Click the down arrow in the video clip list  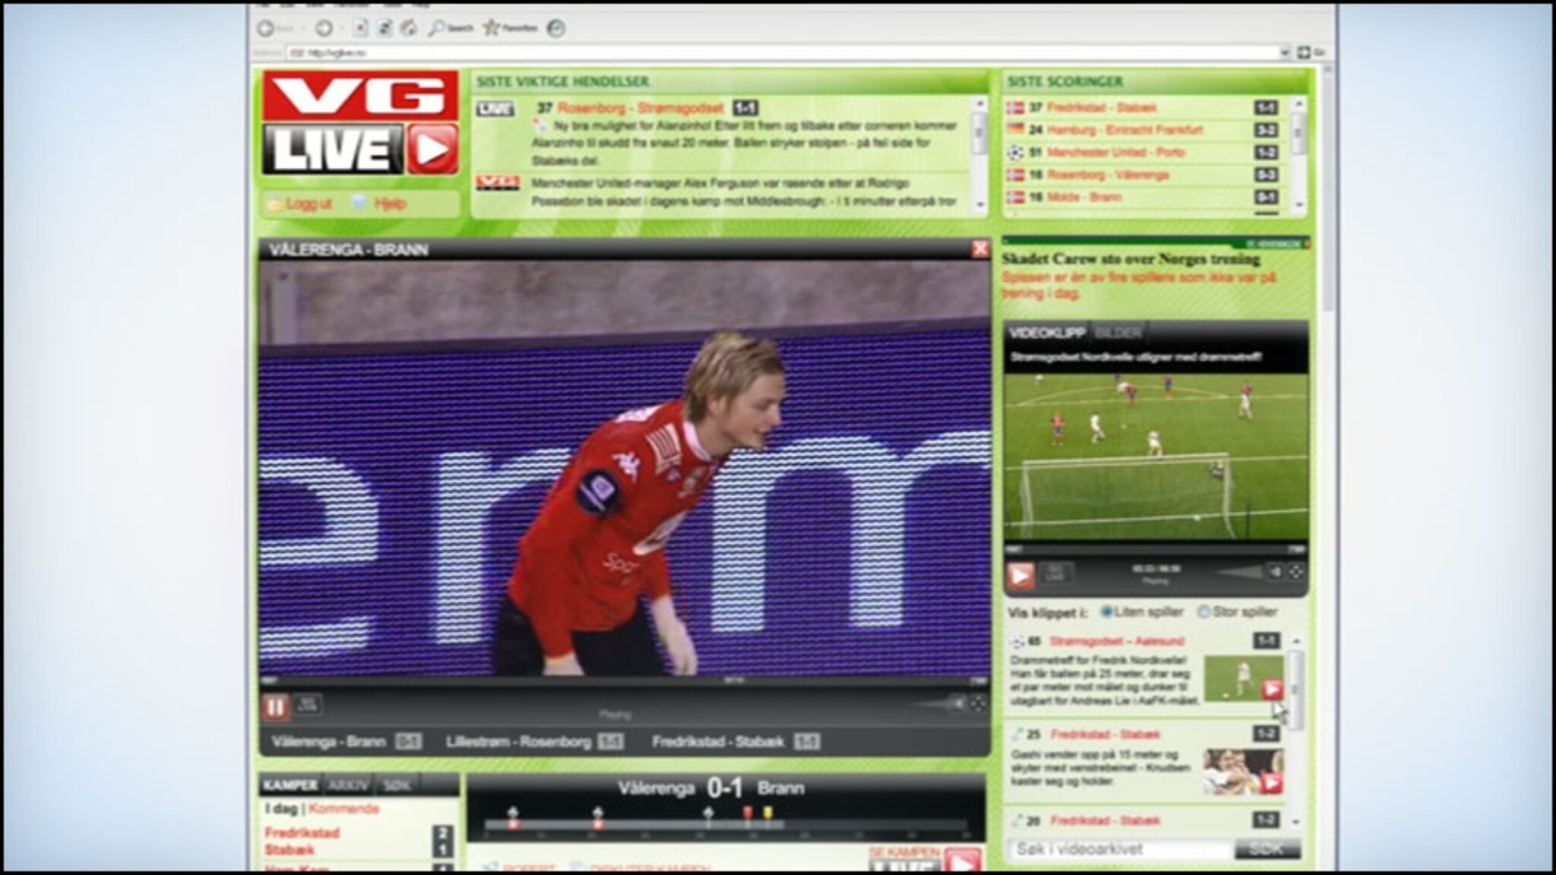click(1297, 821)
